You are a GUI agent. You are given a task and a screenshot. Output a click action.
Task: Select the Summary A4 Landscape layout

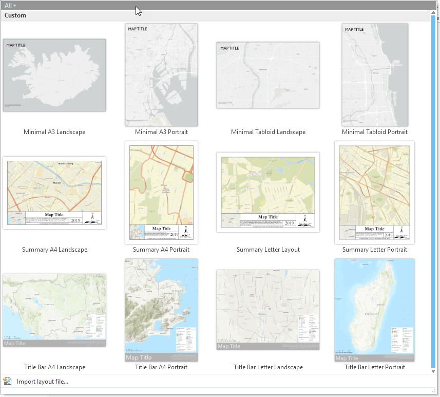tap(54, 193)
